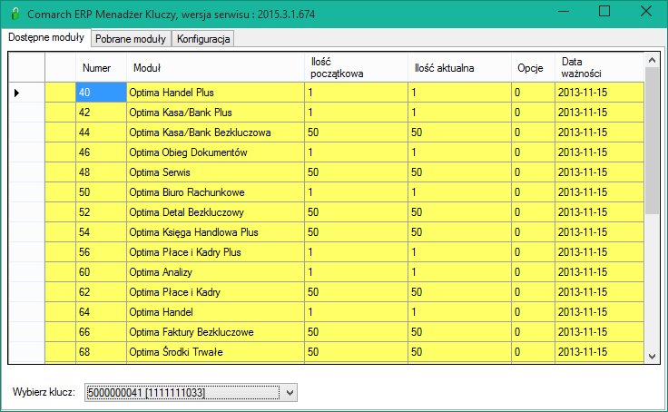The height and width of the screenshot is (412, 668).
Task: Click the green padlock title bar icon
Action: click(x=15, y=14)
